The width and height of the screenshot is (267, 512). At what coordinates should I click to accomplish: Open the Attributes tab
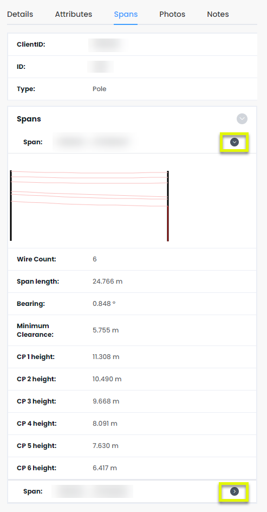73,14
